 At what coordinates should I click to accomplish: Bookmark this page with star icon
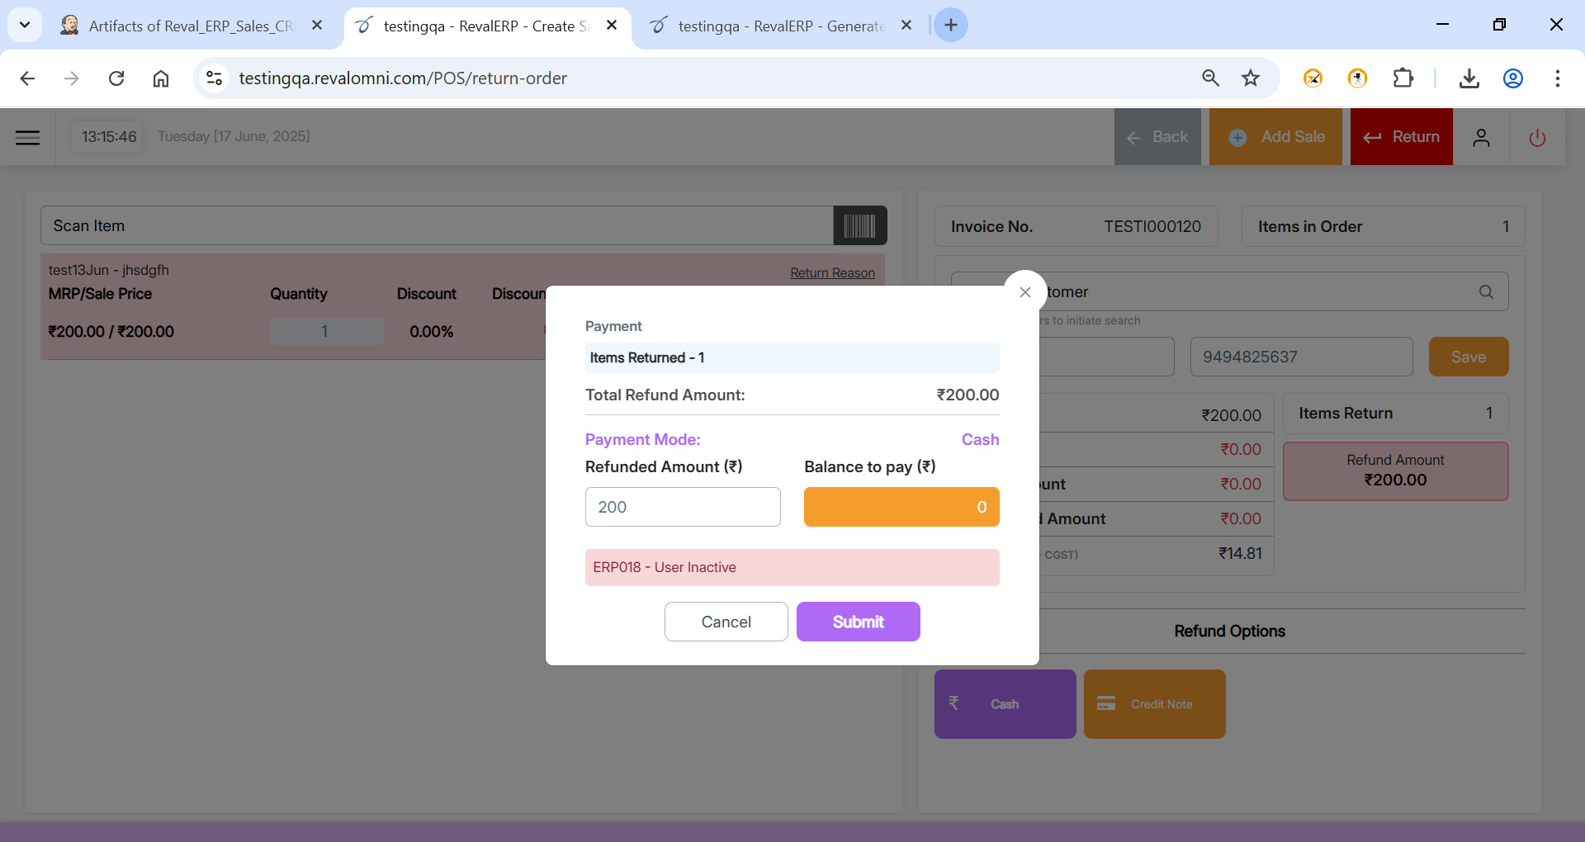tap(1251, 78)
